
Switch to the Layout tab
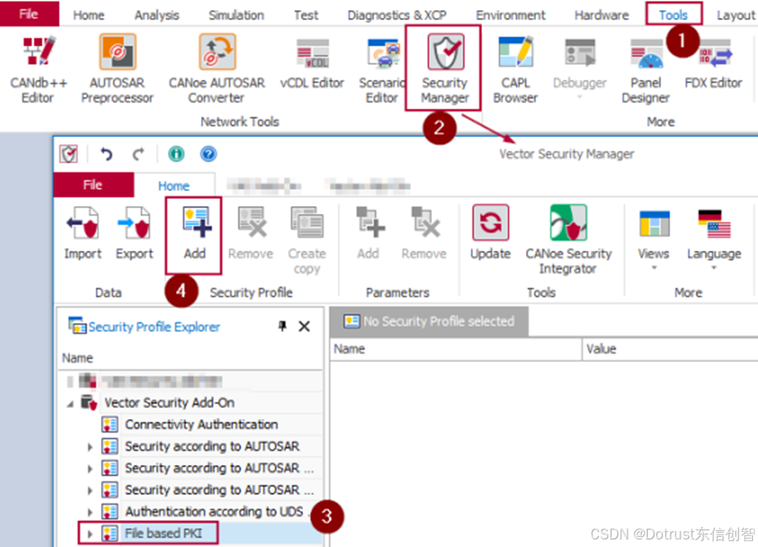(735, 15)
